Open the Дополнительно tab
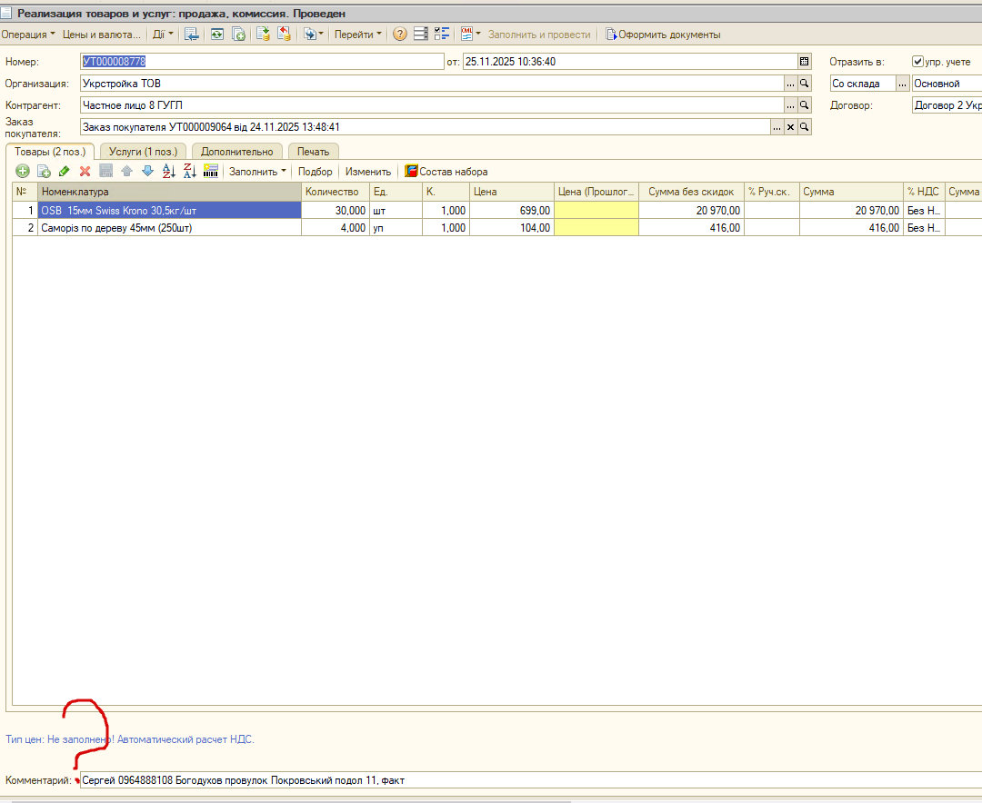 point(236,152)
